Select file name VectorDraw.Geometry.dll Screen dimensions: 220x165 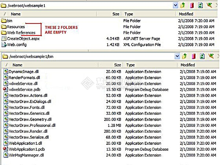click(x=30, y=120)
